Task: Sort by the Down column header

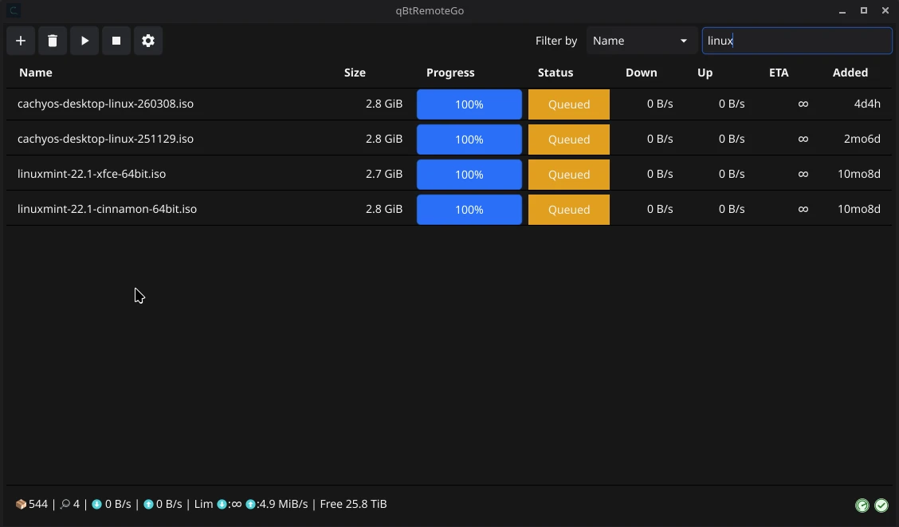Action: coord(641,73)
